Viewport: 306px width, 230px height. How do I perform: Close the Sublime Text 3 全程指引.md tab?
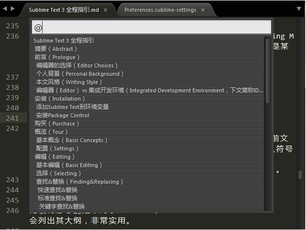[x=106, y=10]
